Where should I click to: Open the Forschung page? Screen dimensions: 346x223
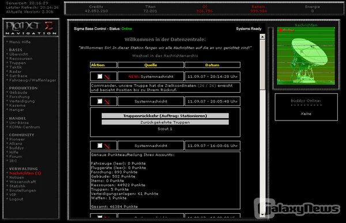(19, 97)
